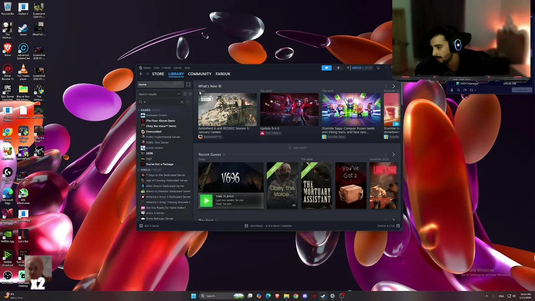The image size is (535, 301).
Task: Go back with Steam's left arrow
Action: (141, 74)
